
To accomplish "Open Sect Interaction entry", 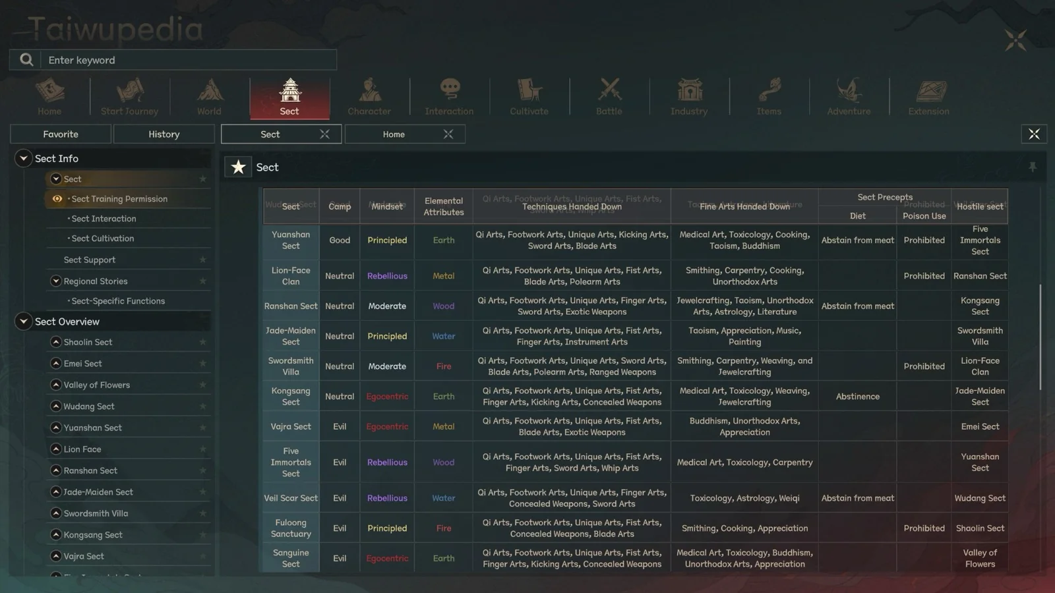I will [104, 218].
